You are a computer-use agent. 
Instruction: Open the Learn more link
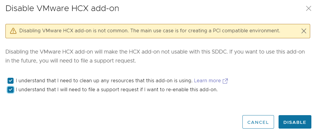pos(207,81)
